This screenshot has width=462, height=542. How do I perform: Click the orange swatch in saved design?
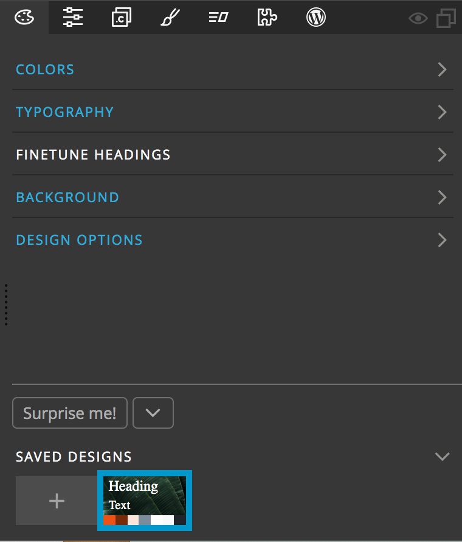(109, 520)
